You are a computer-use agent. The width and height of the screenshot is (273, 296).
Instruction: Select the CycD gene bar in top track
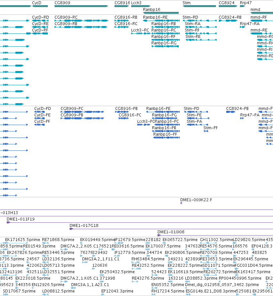pos(40,6)
